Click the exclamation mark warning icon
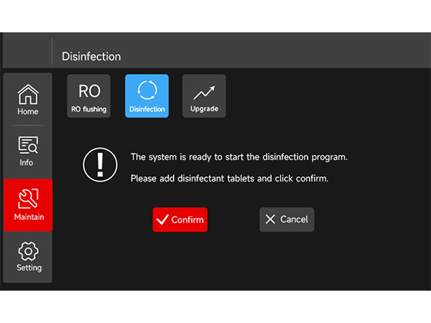Screen dimensions: 431x323 click(100, 165)
